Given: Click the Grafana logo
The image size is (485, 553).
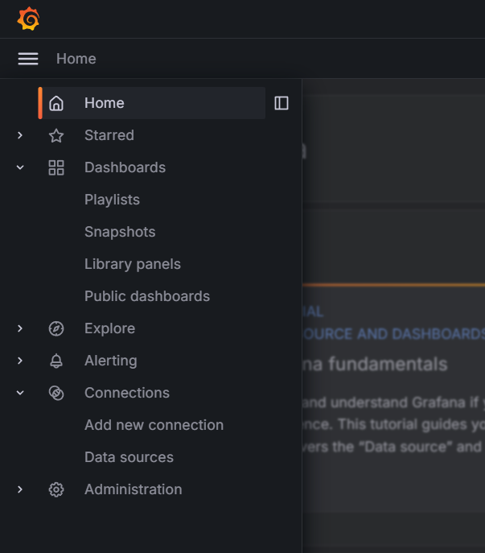Looking at the screenshot, I should click(x=28, y=19).
